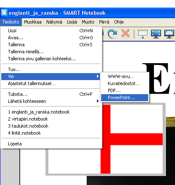The image size is (175, 185).
Task: Open the Piirrä menu
Action: point(104,22)
